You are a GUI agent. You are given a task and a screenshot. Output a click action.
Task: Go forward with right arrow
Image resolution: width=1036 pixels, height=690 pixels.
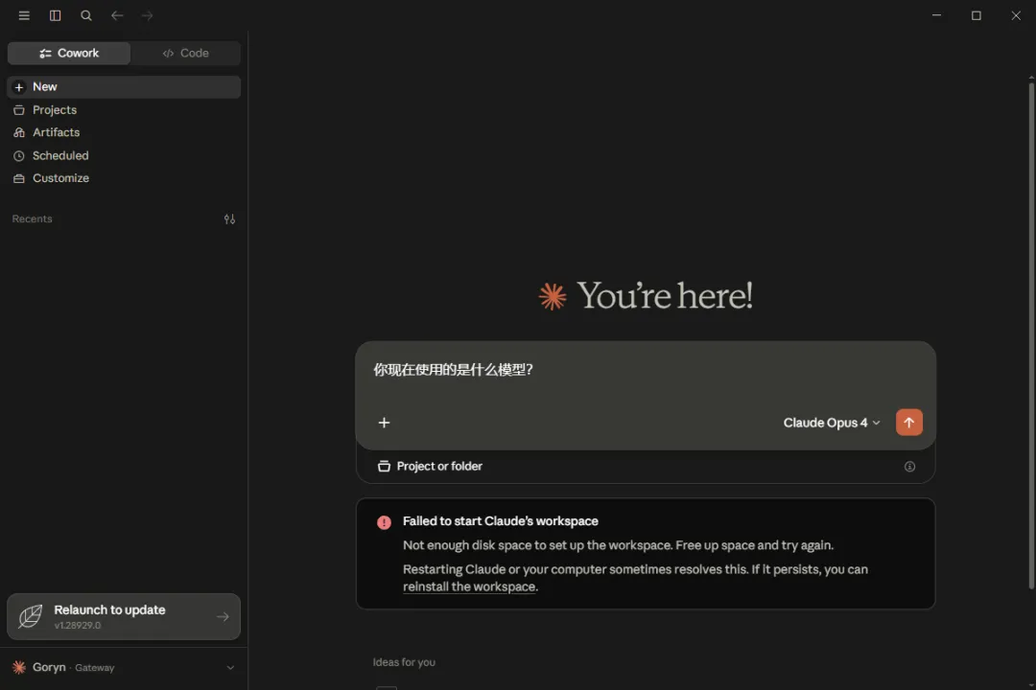(148, 15)
